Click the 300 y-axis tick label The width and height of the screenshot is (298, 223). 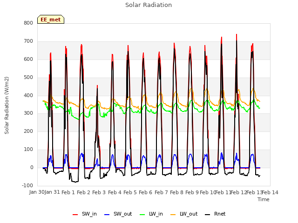click(28, 113)
